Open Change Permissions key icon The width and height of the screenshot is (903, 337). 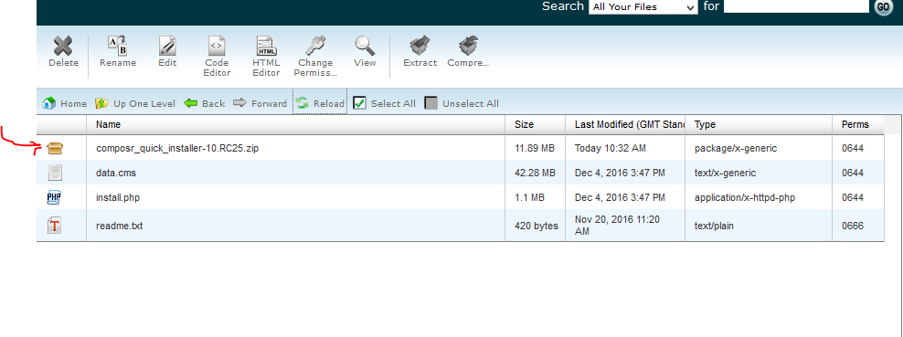315,46
